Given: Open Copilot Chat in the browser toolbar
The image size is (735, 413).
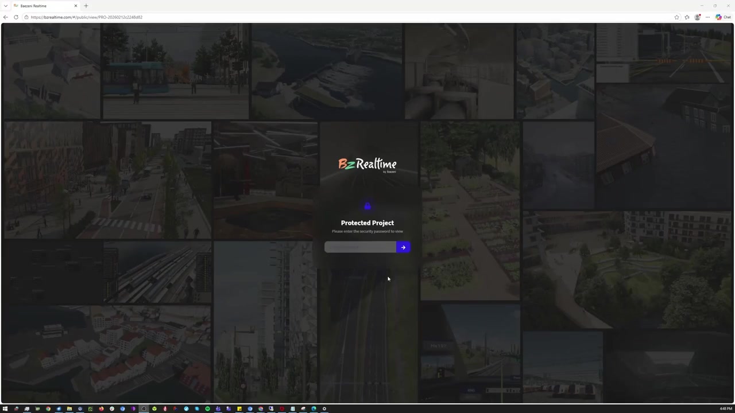Looking at the screenshot, I should point(723,17).
